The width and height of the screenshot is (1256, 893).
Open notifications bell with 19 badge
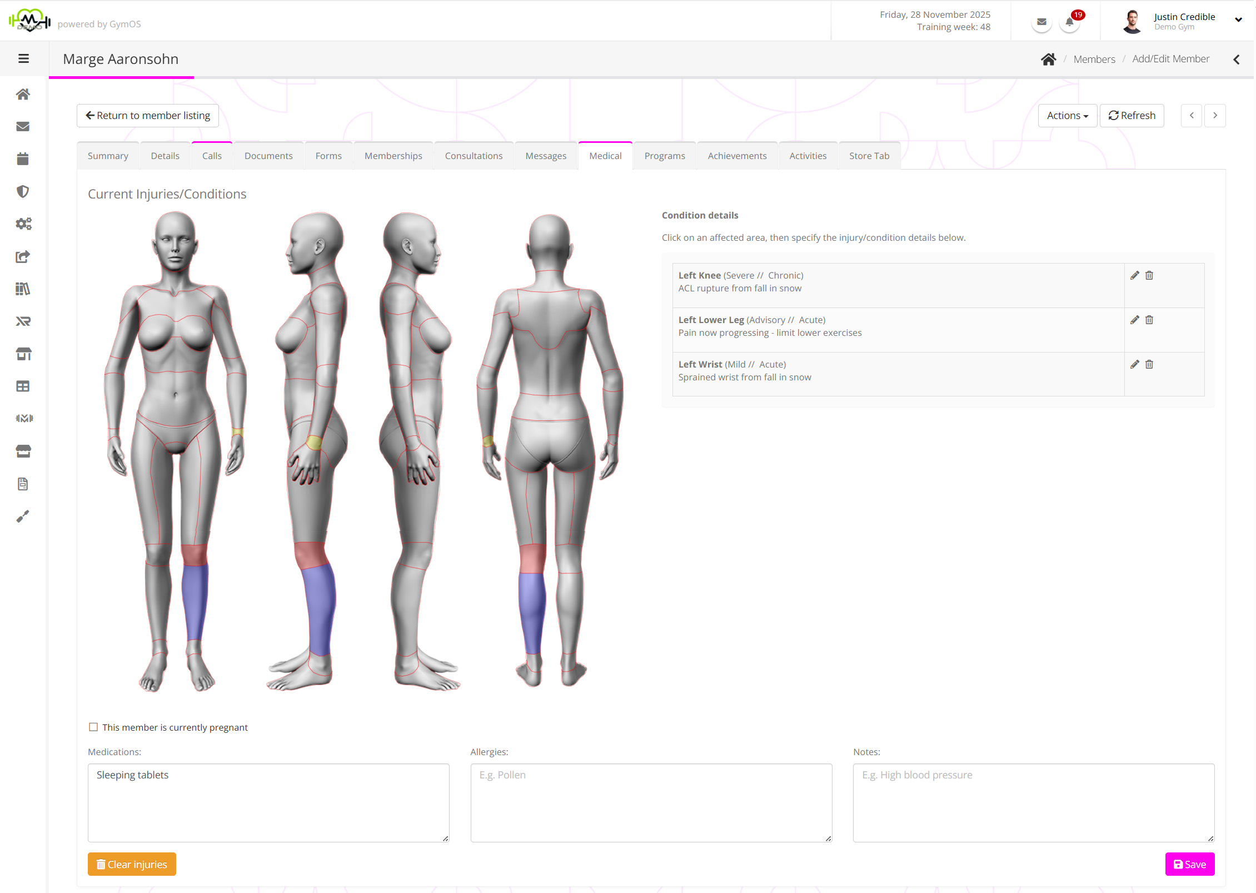point(1069,22)
